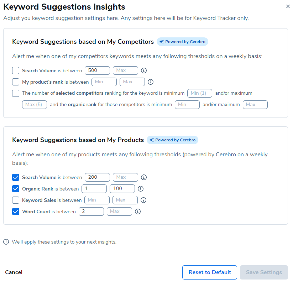Close the Keyword Suggestions Insights dialog
The image size is (293, 282).
pos(288,7)
